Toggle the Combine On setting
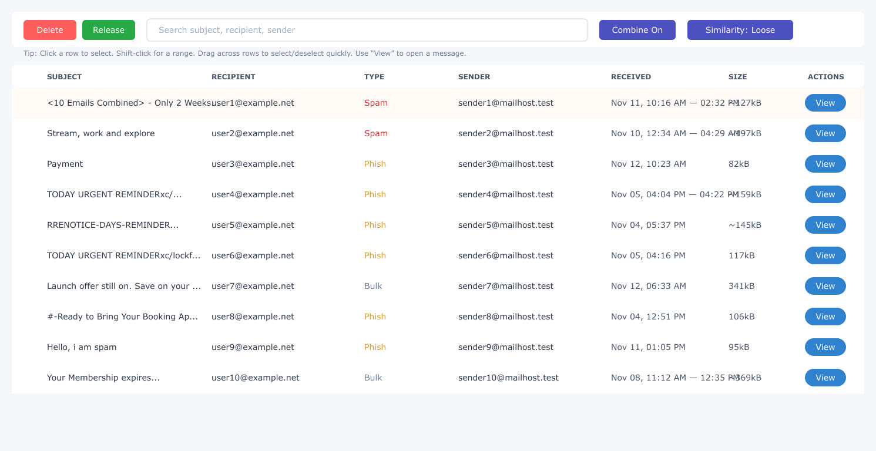Viewport: 876px width, 451px height. tap(637, 30)
